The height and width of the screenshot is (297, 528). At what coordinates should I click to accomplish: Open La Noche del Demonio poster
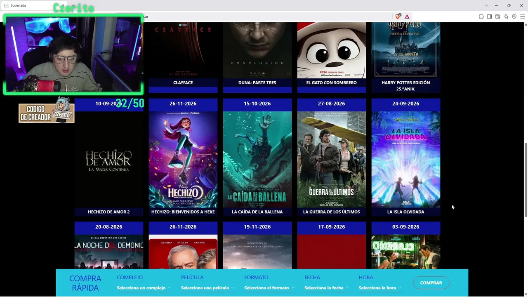[109, 252]
